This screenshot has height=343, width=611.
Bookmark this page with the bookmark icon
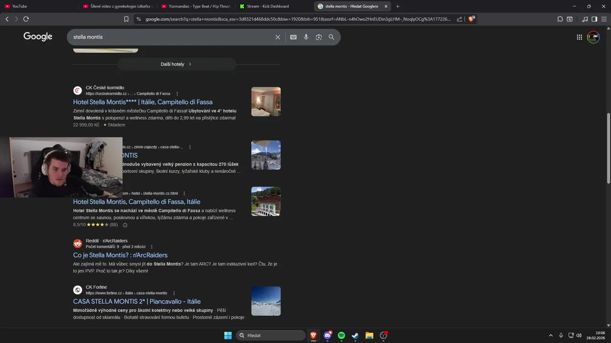pyautogui.click(x=126, y=19)
